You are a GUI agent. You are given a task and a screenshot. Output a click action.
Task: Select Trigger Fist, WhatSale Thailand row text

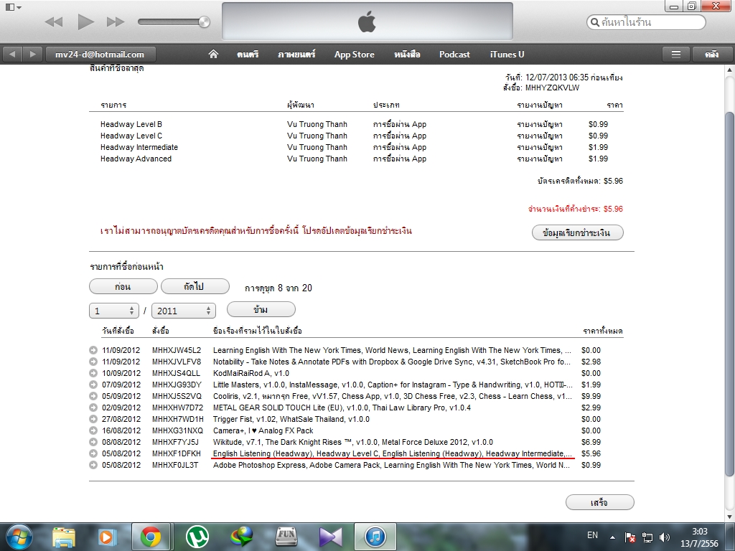291,419
